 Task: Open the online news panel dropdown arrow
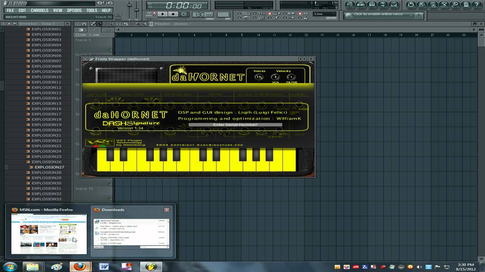[x=411, y=15]
